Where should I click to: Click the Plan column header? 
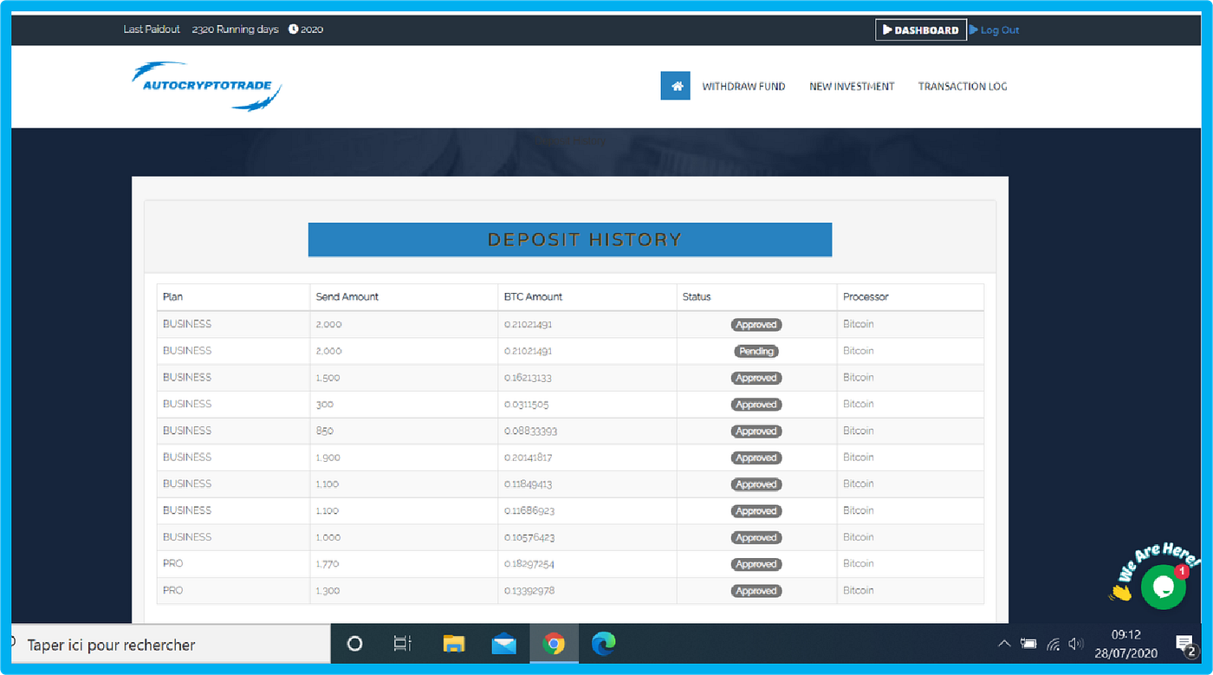click(173, 296)
